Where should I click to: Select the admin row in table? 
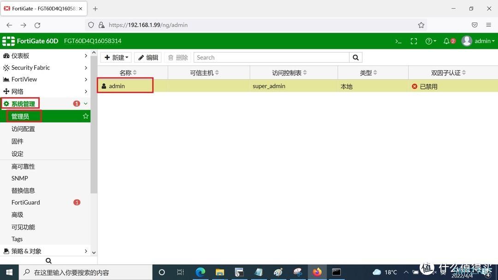pos(297,86)
